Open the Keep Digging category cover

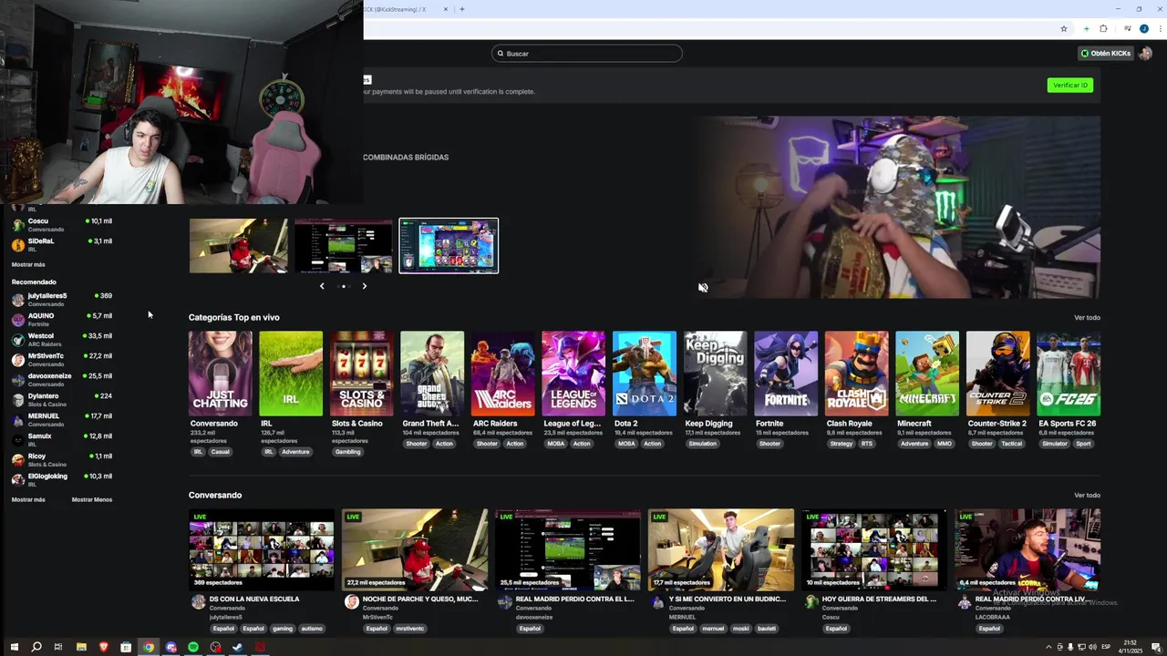[x=716, y=374]
